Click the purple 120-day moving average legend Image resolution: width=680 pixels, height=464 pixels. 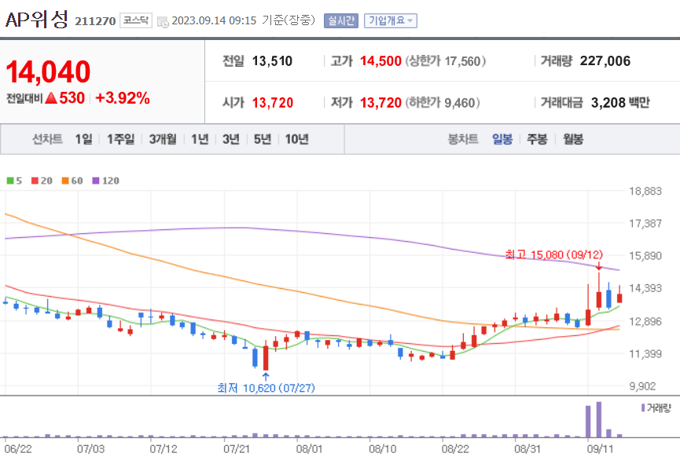click(106, 181)
